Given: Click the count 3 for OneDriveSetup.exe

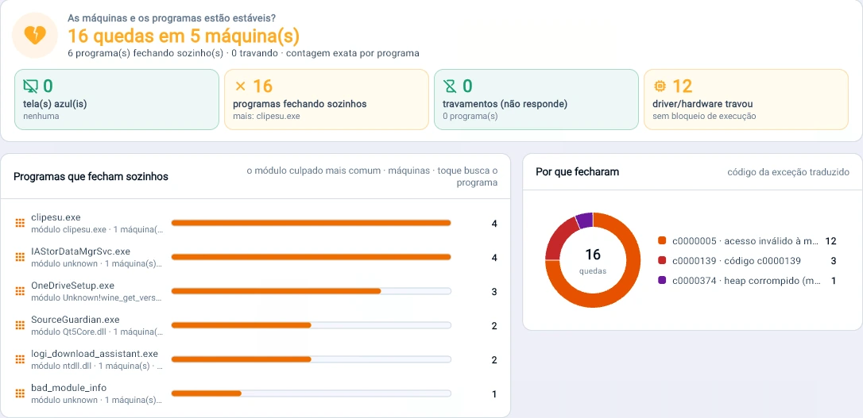Looking at the screenshot, I should [x=494, y=292].
